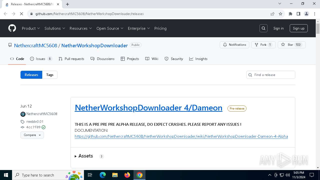Star the repository
Image resolution: width=320 pixels, height=180 pixels.
[292, 45]
